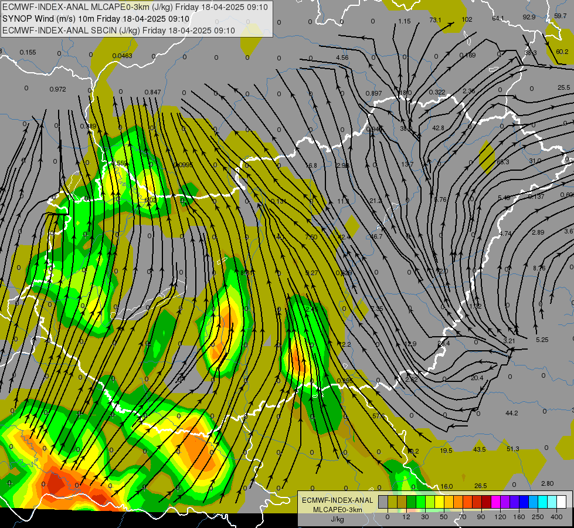Click the map value 64.1

498,18
